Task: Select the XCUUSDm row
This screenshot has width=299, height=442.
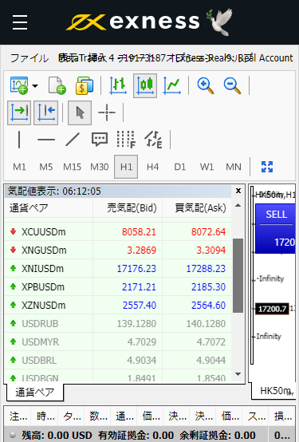Action: [118, 231]
